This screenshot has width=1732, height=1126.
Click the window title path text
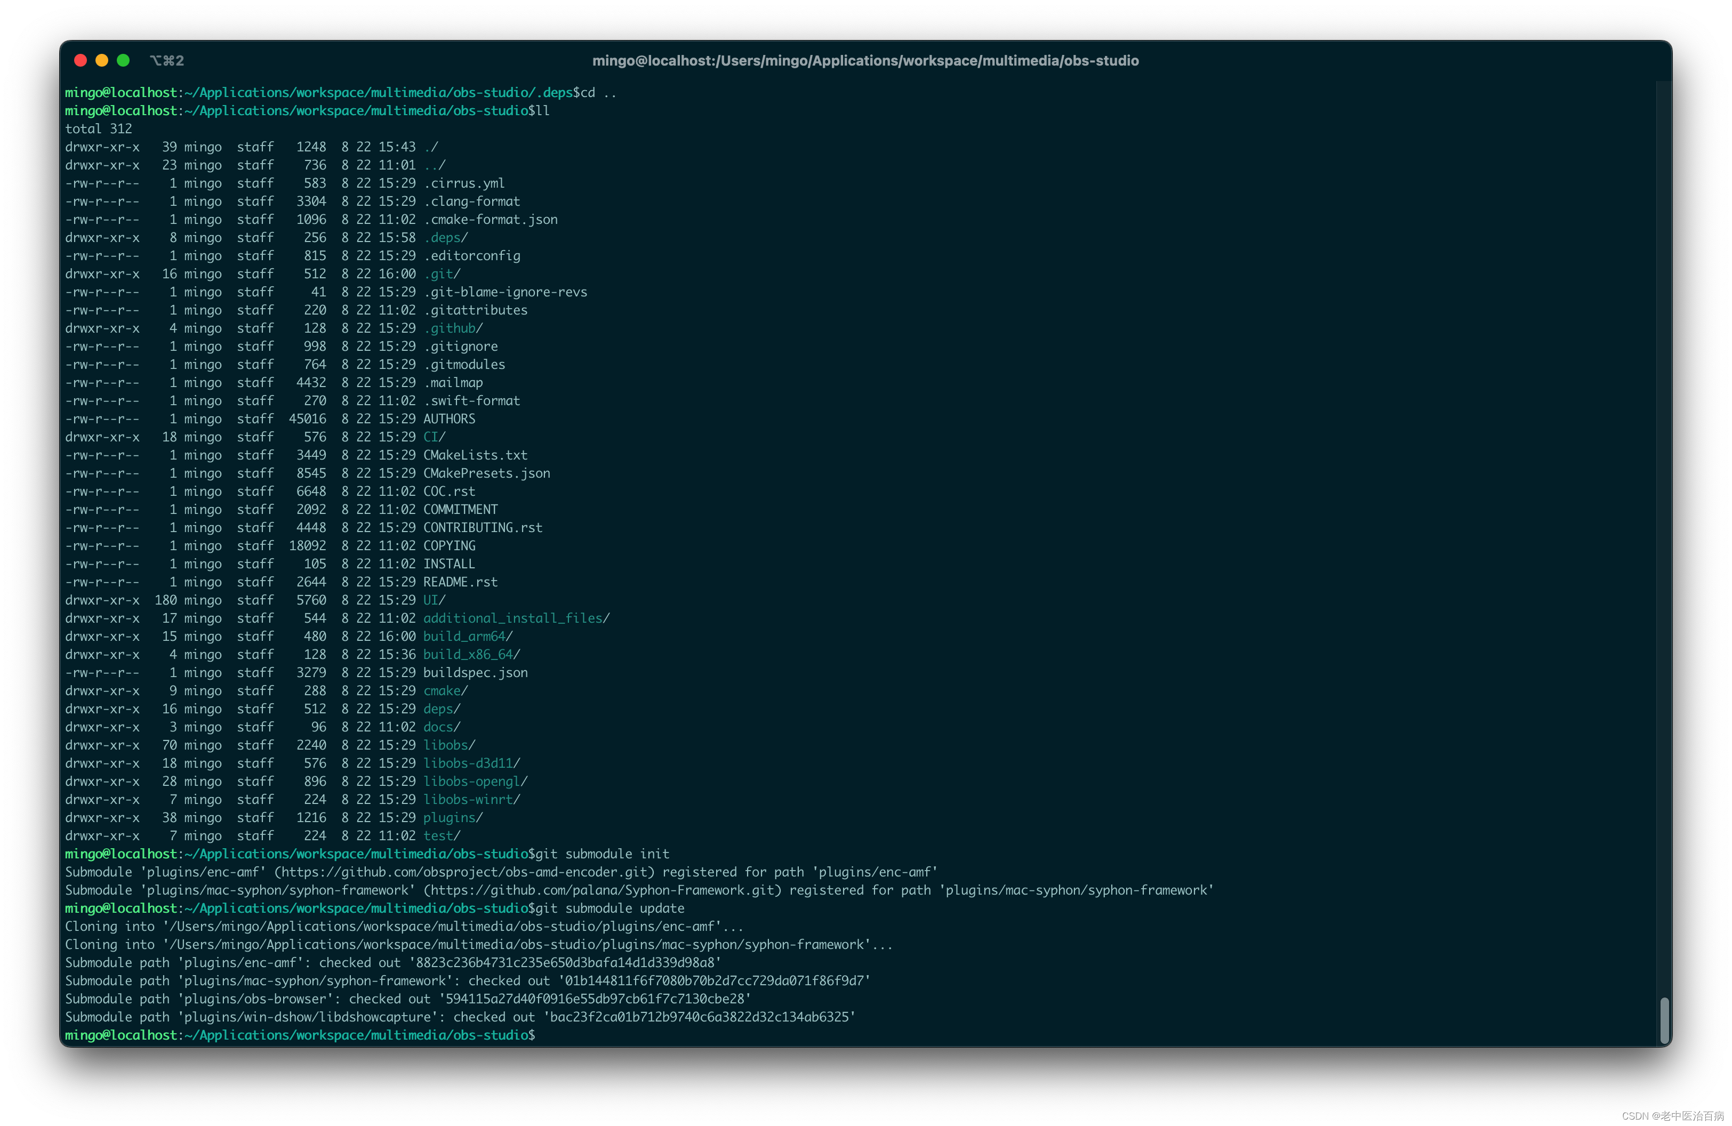pos(865,60)
